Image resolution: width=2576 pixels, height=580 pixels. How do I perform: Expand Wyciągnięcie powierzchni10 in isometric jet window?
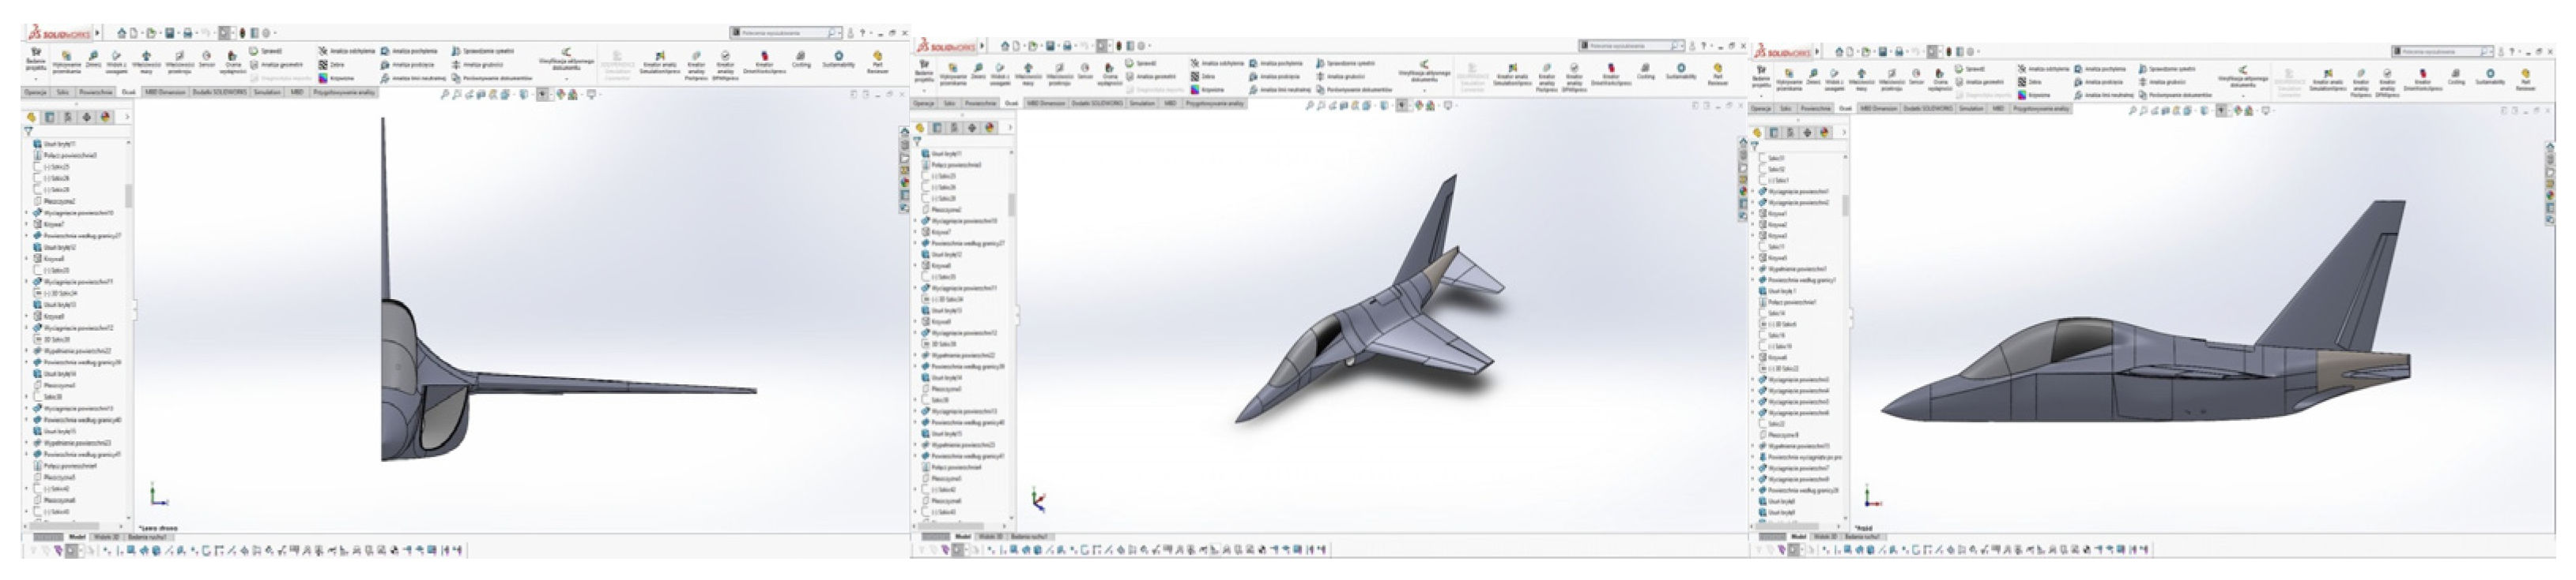click(915, 221)
